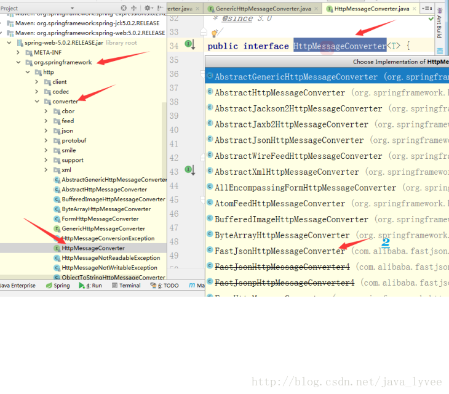Expand the client package
Viewport: 449px width, 394px height.
coord(37,82)
